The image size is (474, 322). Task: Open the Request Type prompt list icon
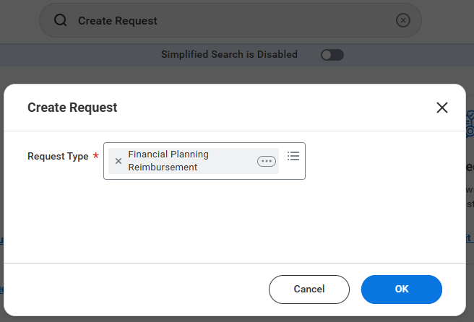pos(293,156)
